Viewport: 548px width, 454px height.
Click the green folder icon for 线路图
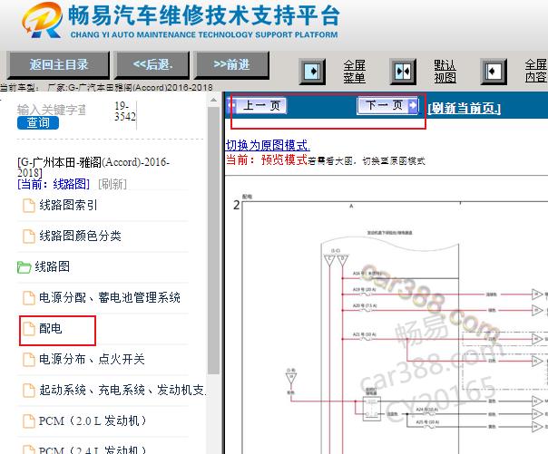(24, 267)
